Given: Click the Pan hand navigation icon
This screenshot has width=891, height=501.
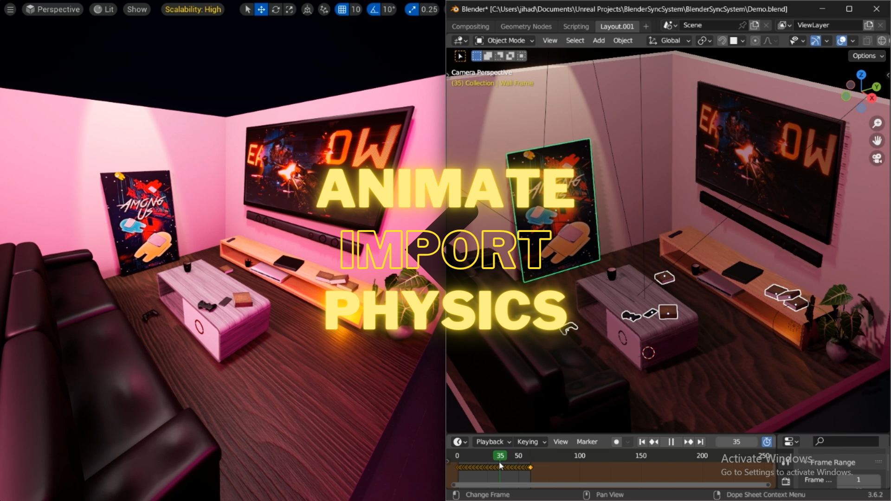Looking at the screenshot, I should click(877, 141).
